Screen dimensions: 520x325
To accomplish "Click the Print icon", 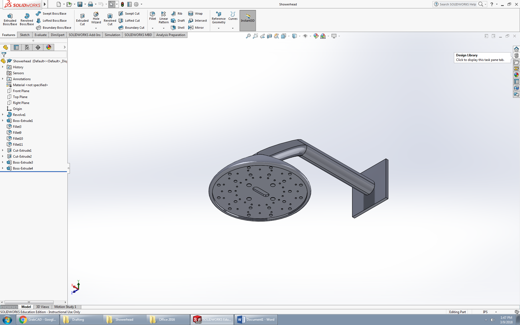I will pos(90,4).
